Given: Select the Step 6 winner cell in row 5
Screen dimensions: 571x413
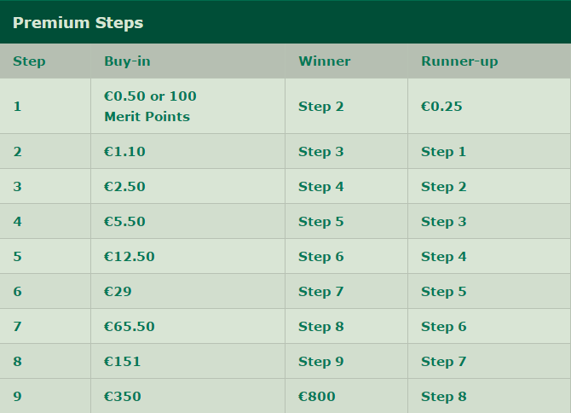Looking at the screenshot, I should pyautogui.click(x=321, y=257).
